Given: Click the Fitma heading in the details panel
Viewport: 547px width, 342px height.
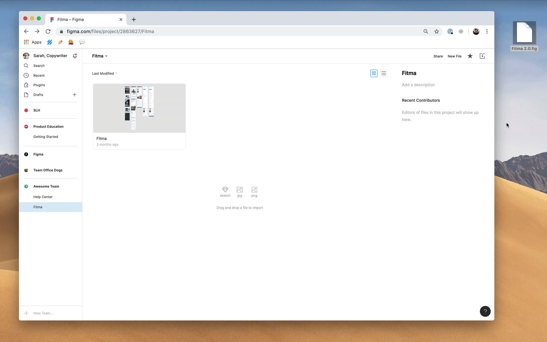Looking at the screenshot, I should 409,73.
